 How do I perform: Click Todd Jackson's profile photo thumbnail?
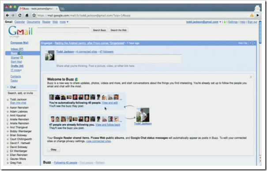pyautogui.click(x=50, y=55)
